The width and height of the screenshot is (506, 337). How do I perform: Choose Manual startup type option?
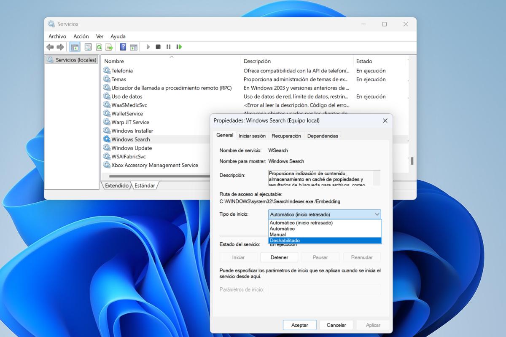(x=325, y=235)
